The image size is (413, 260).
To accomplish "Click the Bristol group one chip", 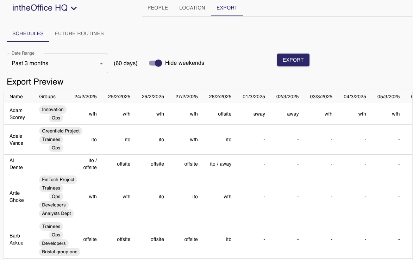I will [x=60, y=252].
